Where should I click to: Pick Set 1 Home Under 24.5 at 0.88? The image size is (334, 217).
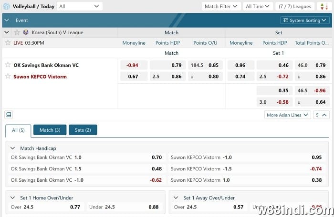pyautogui.click(x=124, y=207)
